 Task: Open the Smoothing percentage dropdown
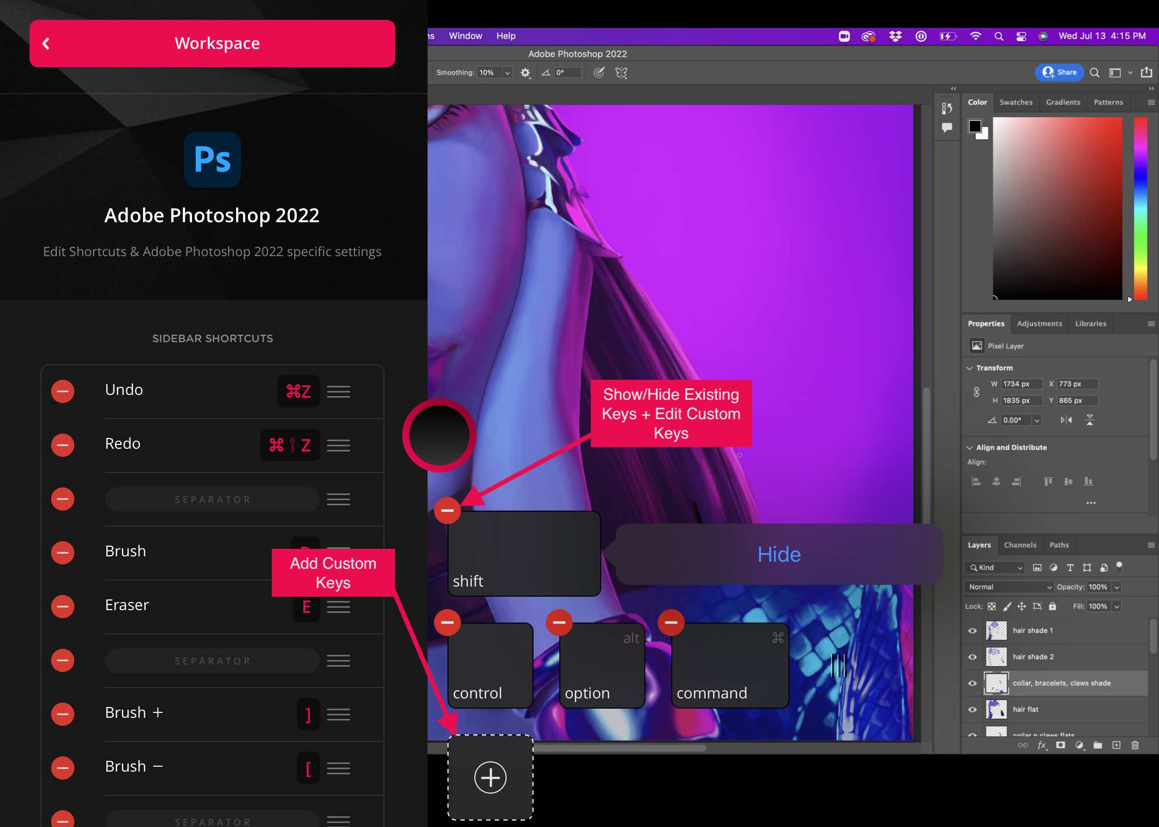point(507,73)
